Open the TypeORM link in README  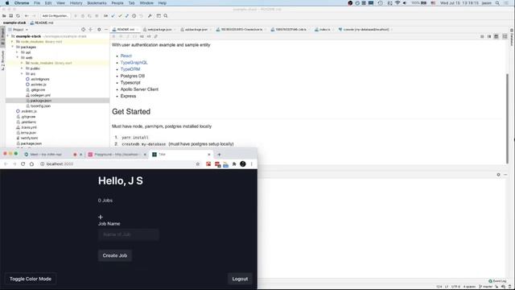(x=130, y=69)
